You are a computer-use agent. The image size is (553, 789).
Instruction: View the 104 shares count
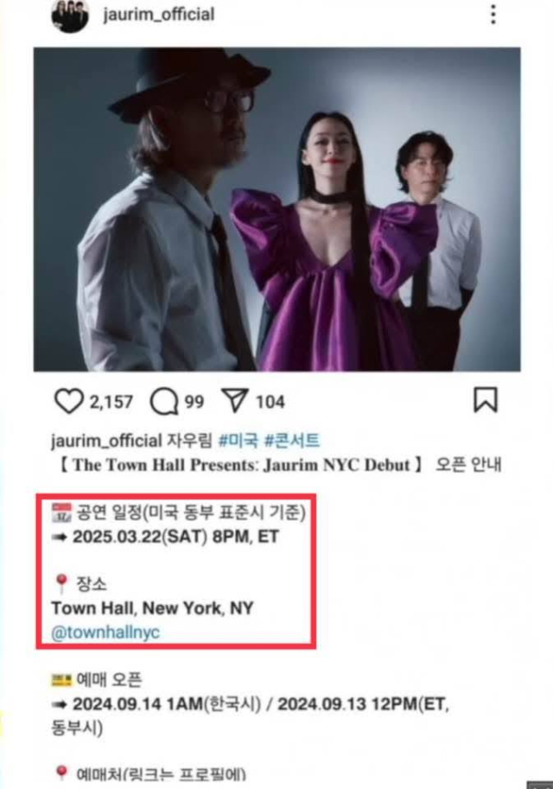pyautogui.click(x=270, y=402)
